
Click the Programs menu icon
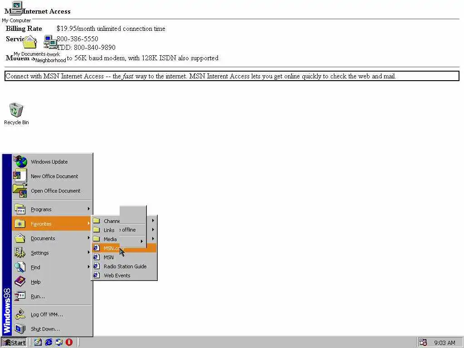(20, 209)
